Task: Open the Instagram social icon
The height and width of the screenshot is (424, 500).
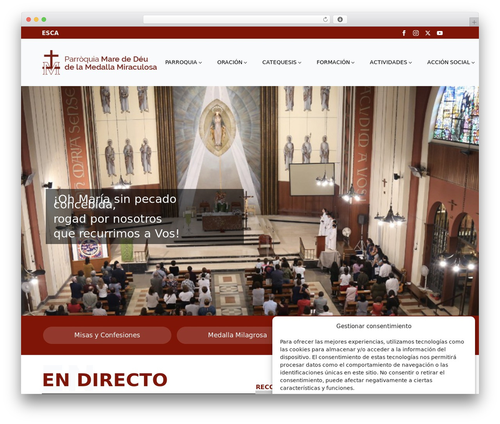Action: click(416, 33)
